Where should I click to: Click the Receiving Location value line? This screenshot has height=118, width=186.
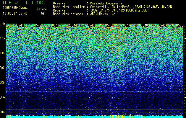coord(132,7)
